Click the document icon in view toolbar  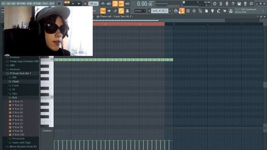tap(207, 11)
